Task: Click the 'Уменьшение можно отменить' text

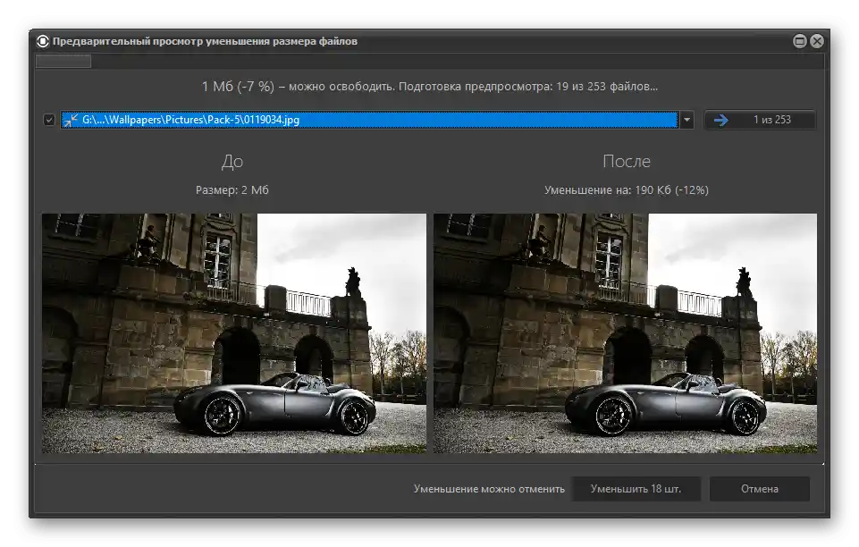Action: pyautogui.click(x=489, y=489)
